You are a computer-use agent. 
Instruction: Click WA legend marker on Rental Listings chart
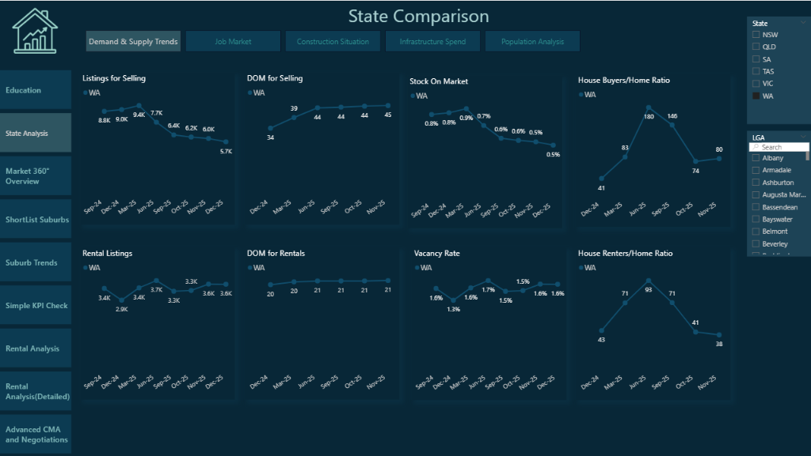[87, 267]
